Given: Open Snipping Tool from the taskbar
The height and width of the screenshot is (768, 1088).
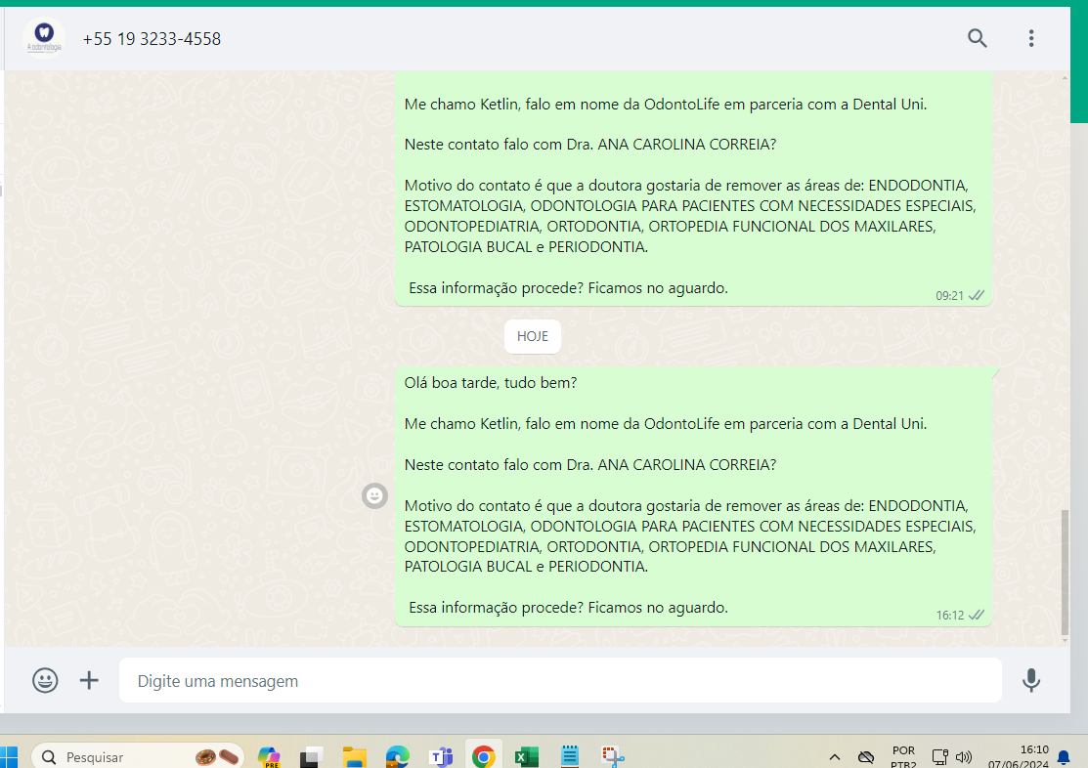Looking at the screenshot, I should click(x=613, y=757).
